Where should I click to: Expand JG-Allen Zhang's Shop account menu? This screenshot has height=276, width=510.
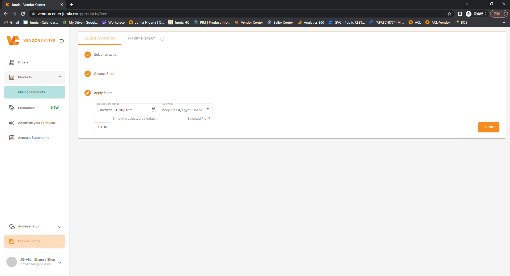[60, 262]
